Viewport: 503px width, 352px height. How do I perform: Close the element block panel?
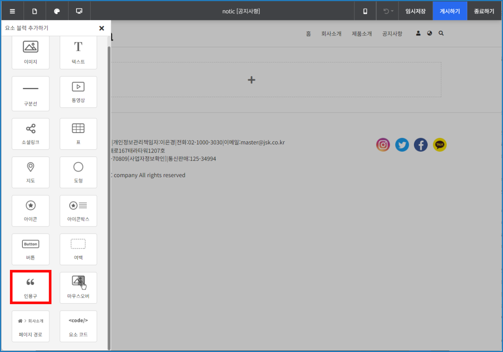pos(102,28)
